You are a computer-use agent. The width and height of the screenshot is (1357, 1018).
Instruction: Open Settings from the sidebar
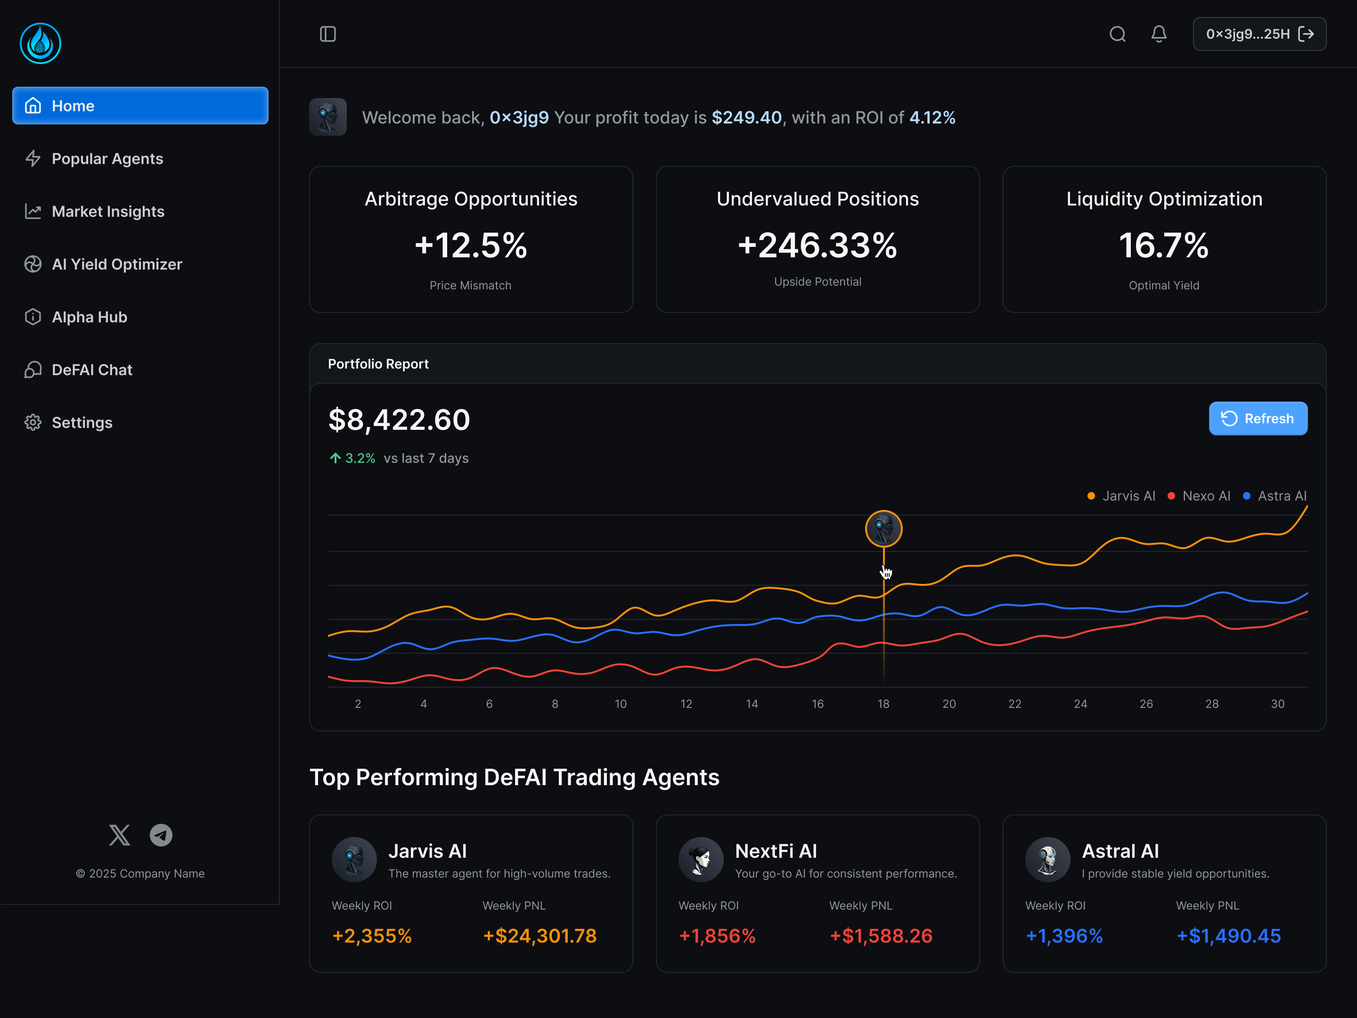(82, 422)
